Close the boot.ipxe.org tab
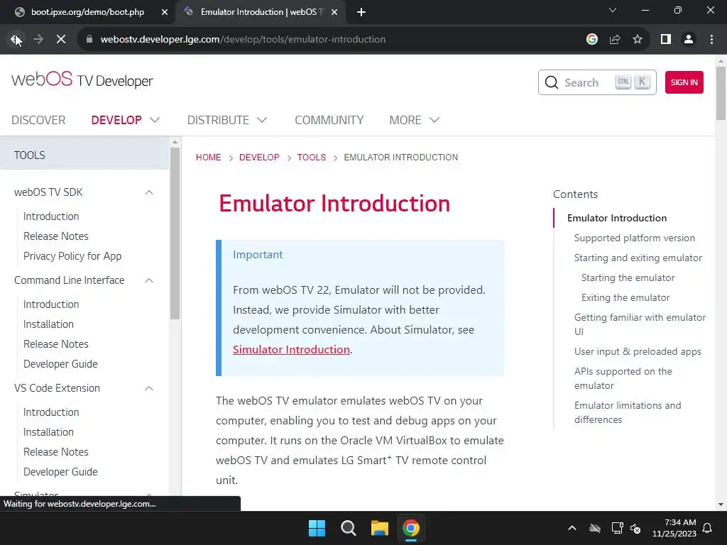This screenshot has width=727, height=545. click(165, 12)
